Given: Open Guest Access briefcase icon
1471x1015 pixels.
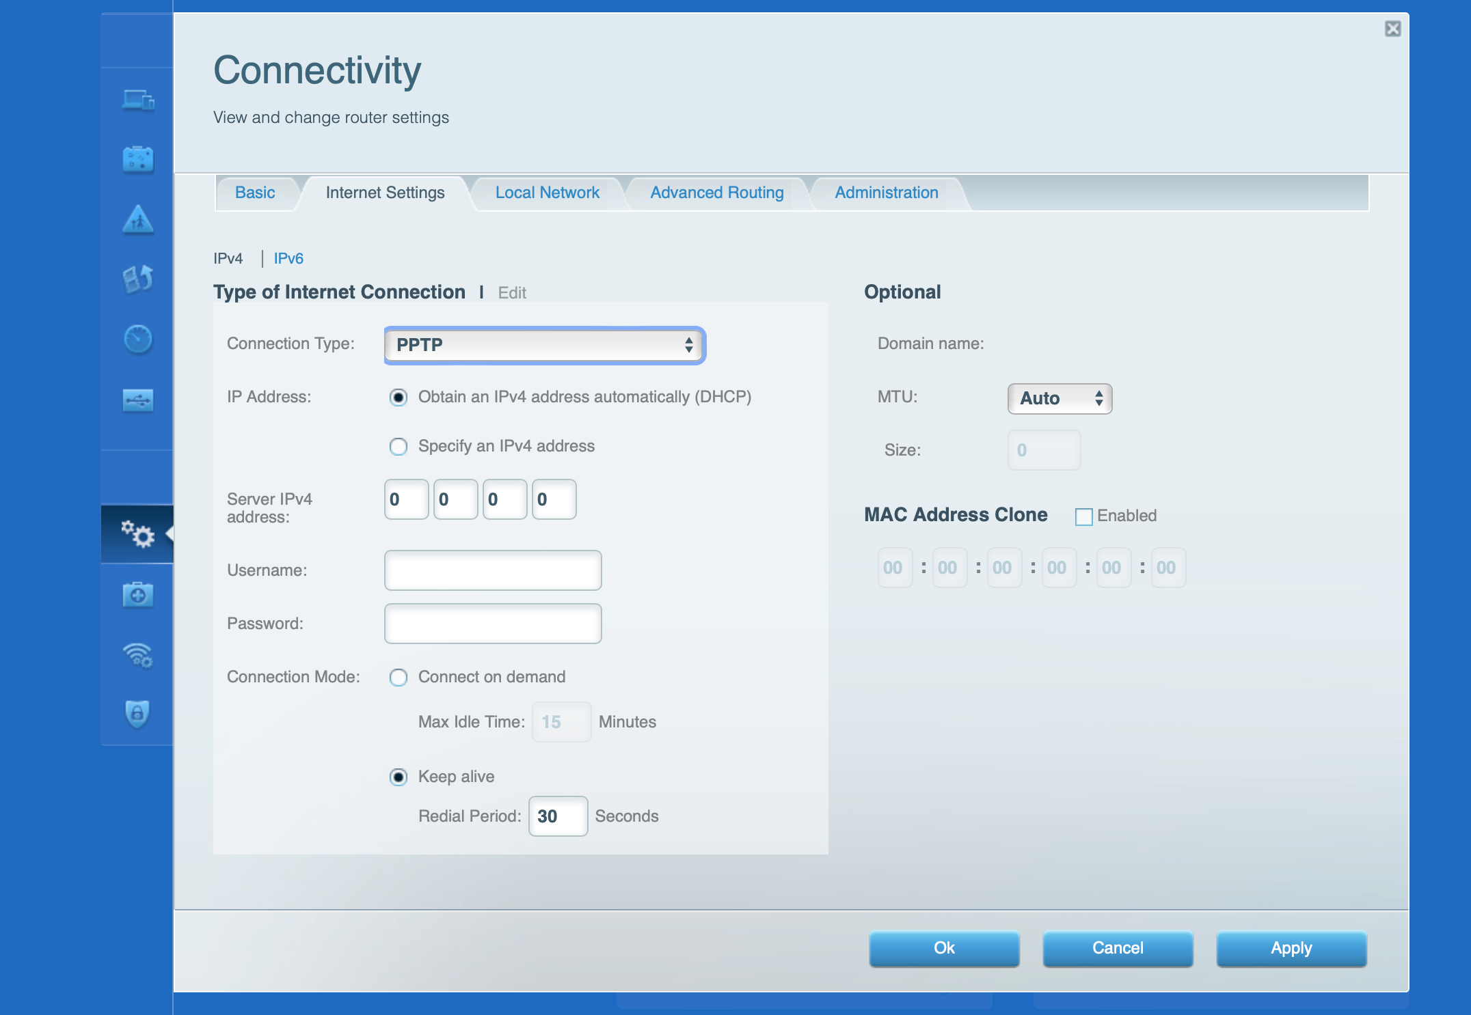Looking at the screenshot, I should (137, 160).
